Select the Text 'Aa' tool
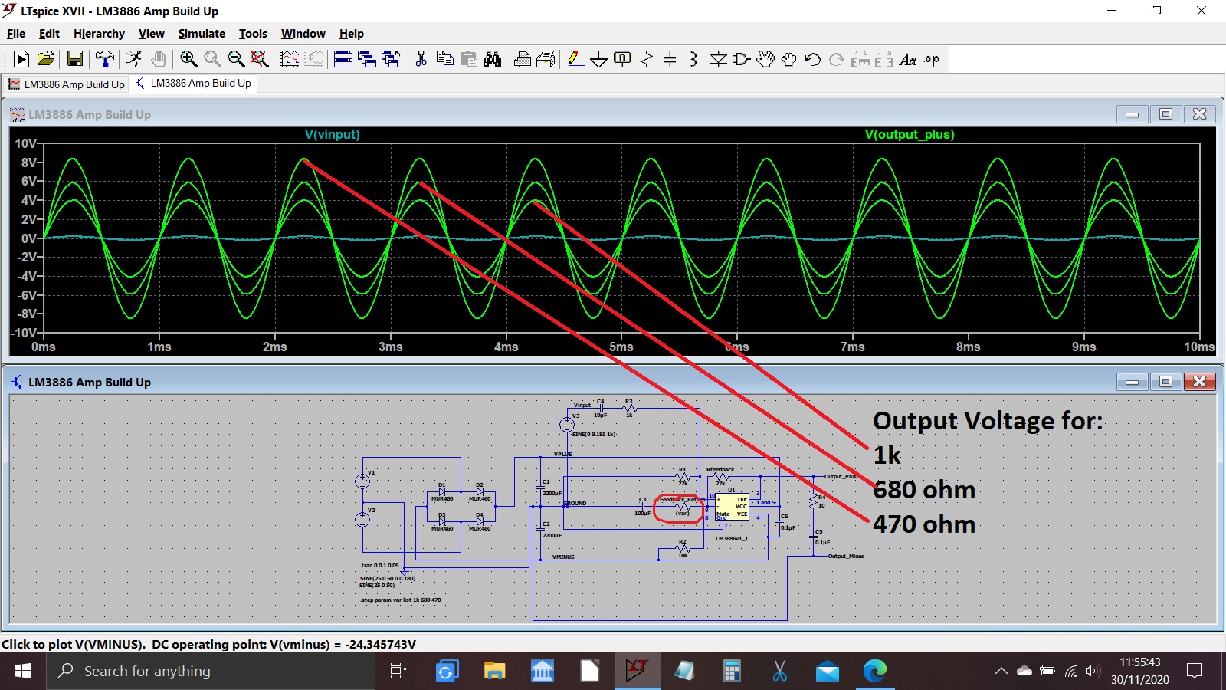Image resolution: width=1226 pixels, height=690 pixels. (x=908, y=59)
